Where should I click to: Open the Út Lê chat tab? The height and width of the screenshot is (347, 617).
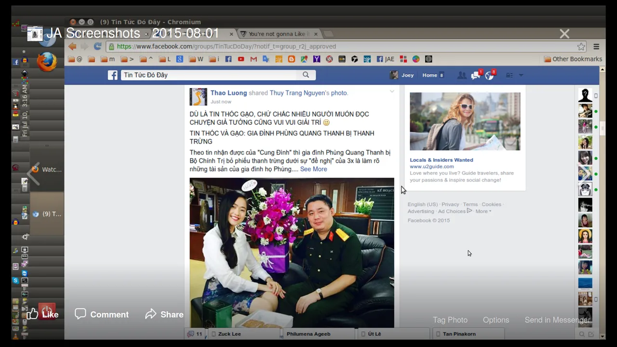point(394,334)
